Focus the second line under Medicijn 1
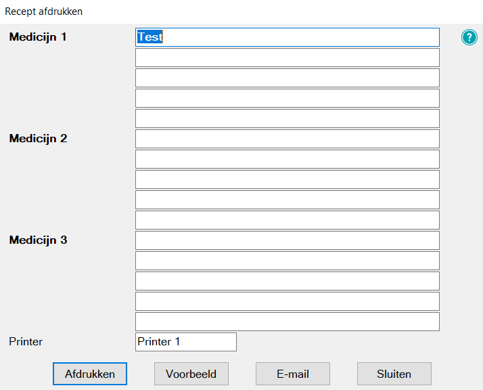 tap(287, 58)
